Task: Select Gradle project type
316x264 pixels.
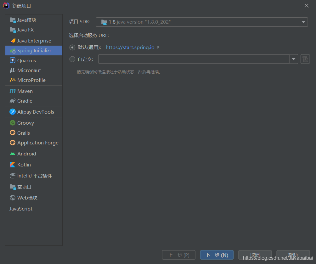Action: (34, 101)
